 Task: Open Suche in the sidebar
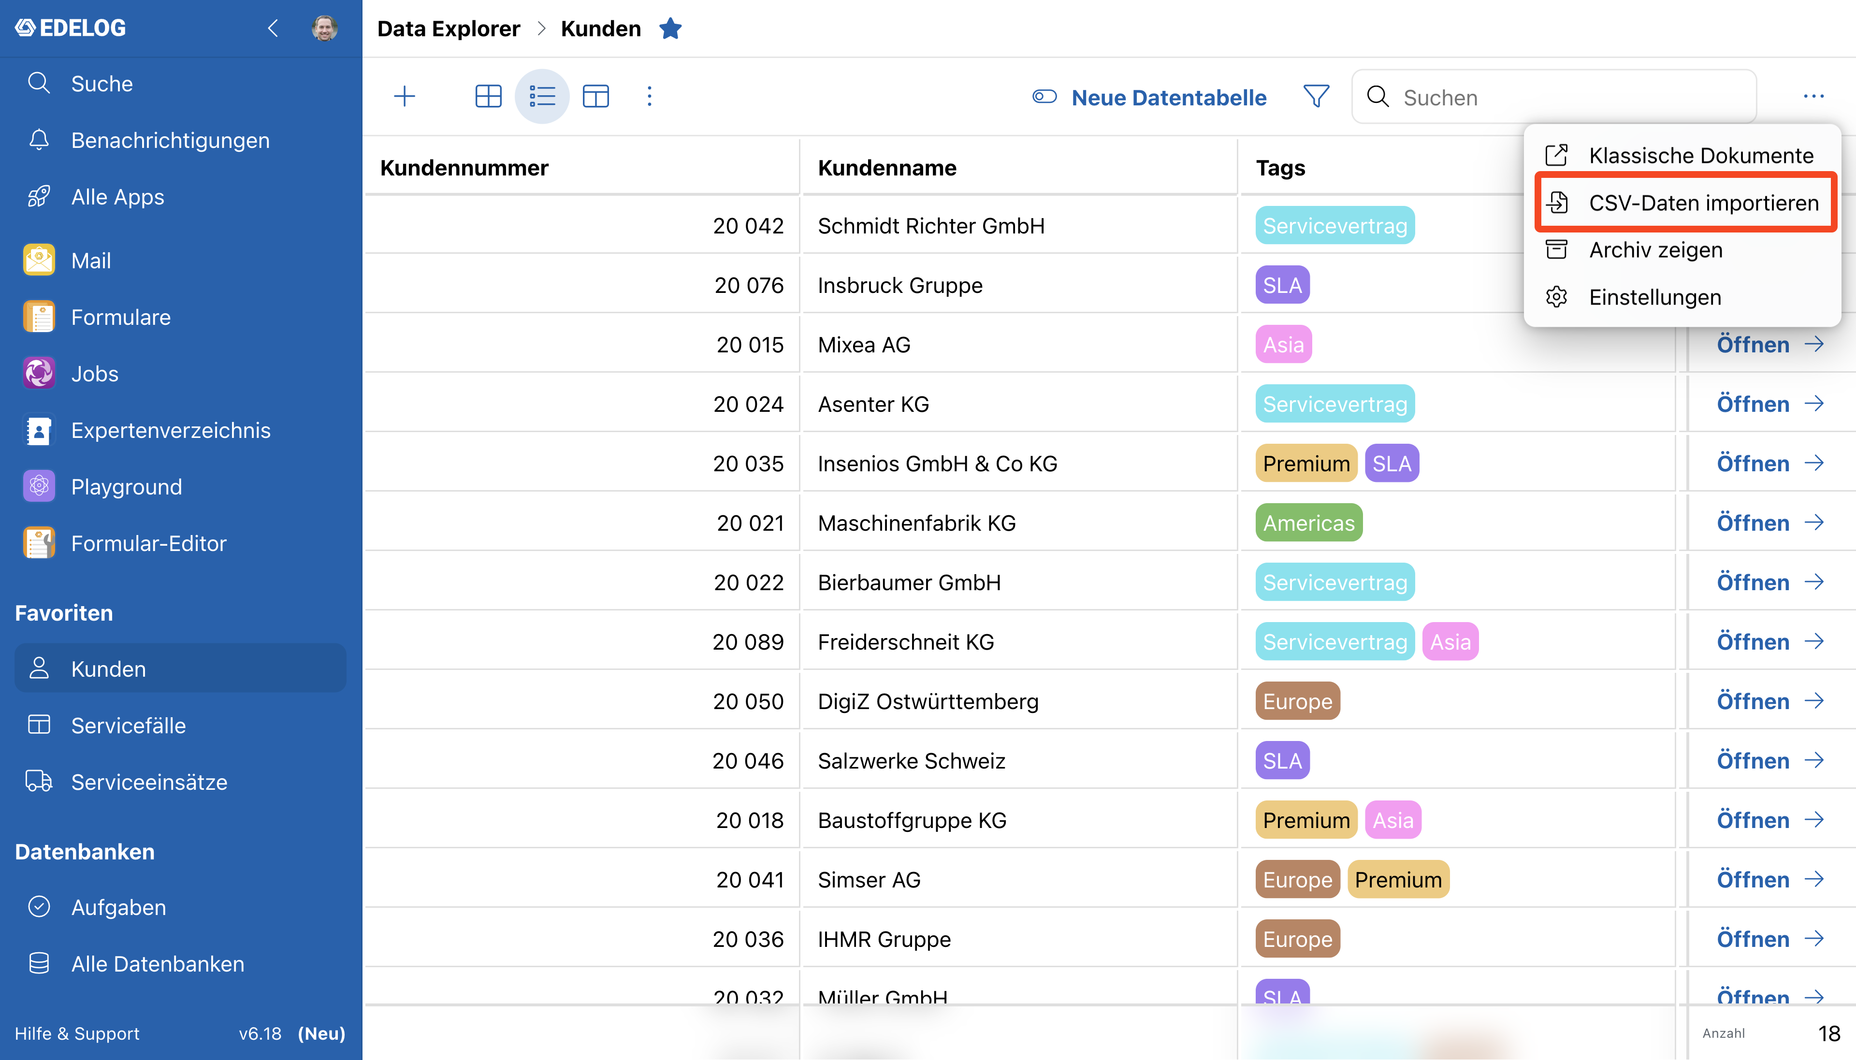pyautogui.click(x=181, y=84)
